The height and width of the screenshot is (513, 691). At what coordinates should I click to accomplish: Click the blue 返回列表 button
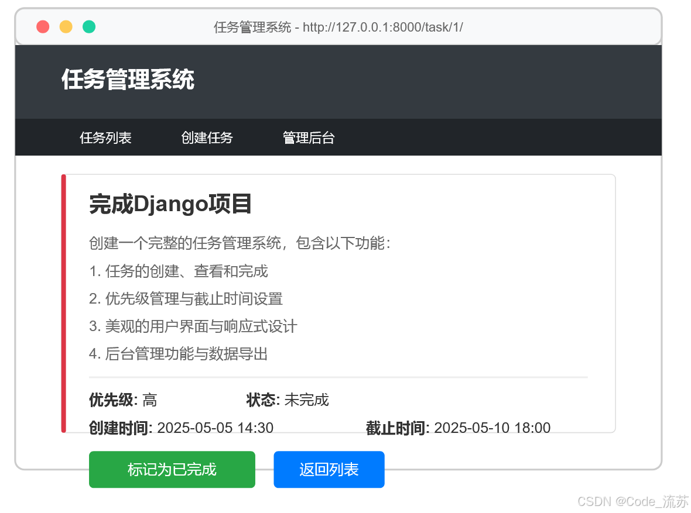tap(329, 469)
